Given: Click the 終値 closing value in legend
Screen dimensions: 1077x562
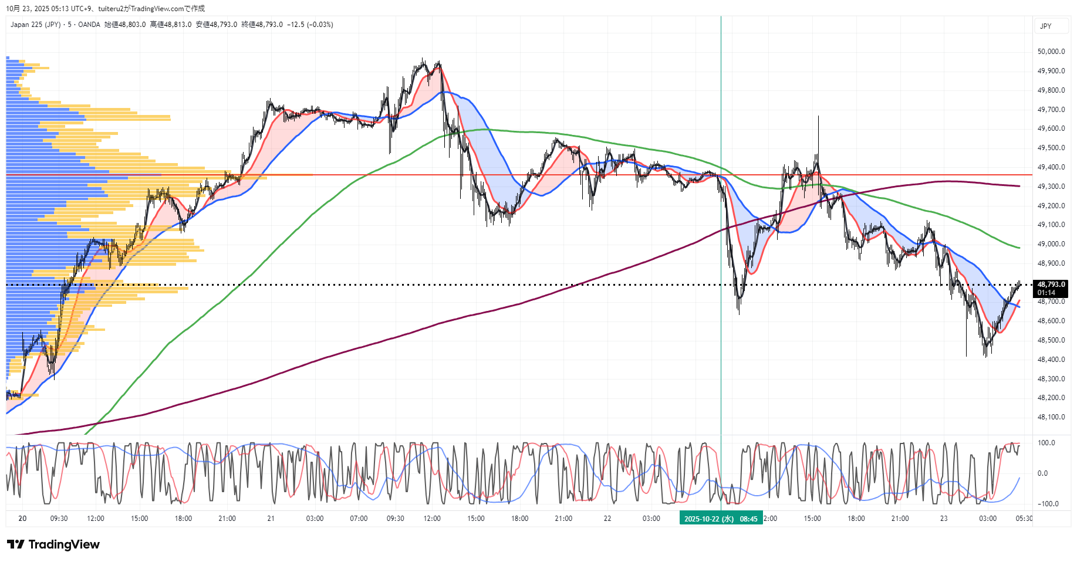Looking at the screenshot, I should tap(262, 25).
